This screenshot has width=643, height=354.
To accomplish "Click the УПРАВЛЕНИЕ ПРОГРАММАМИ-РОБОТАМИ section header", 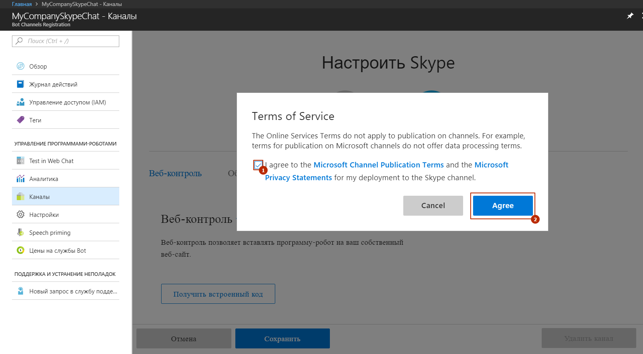I will click(65, 144).
